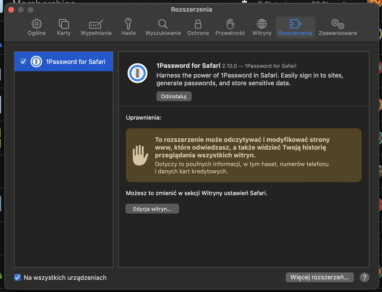
Task: Click the yellow permissions warning box
Action: 243,155
